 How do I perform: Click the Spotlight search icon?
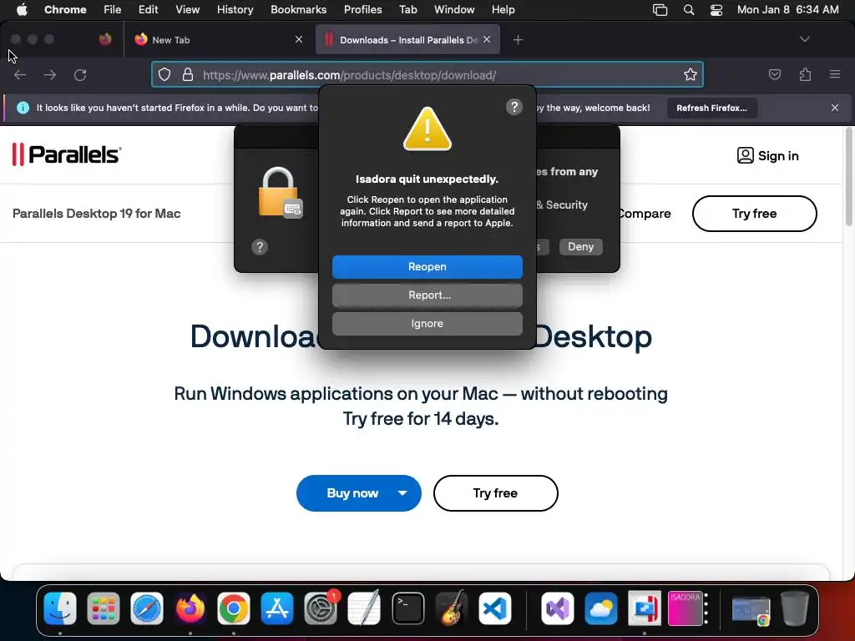pyautogui.click(x=689, y=10)
